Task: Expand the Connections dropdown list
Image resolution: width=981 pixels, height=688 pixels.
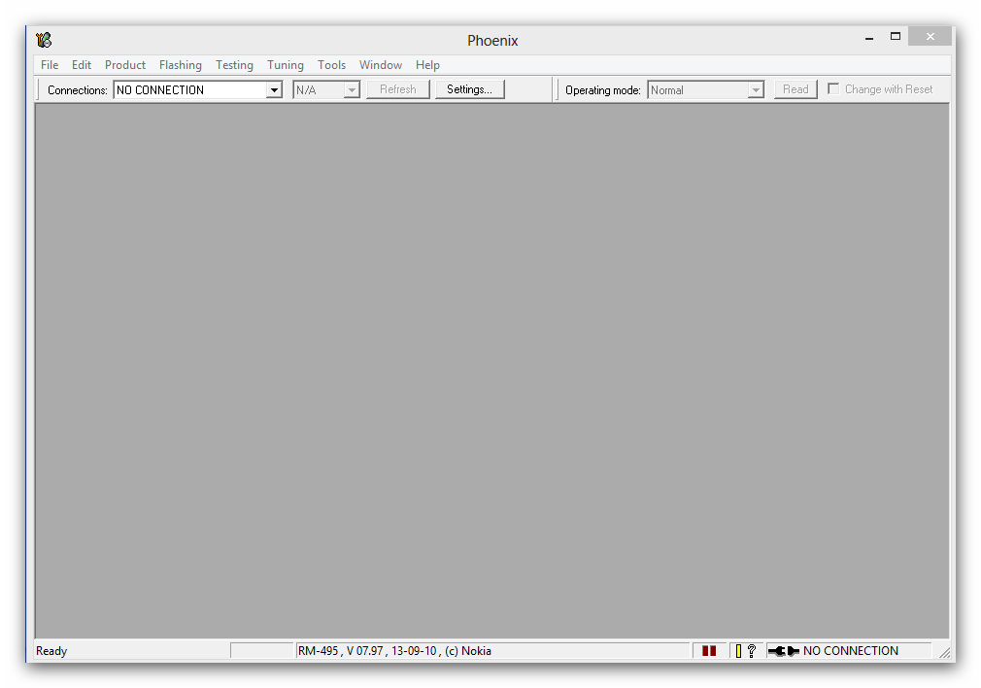Action: click(x=274, y=90)
